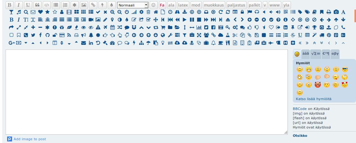
Task: Insert the eye-slash hidden icon
Action: (91, 27)
